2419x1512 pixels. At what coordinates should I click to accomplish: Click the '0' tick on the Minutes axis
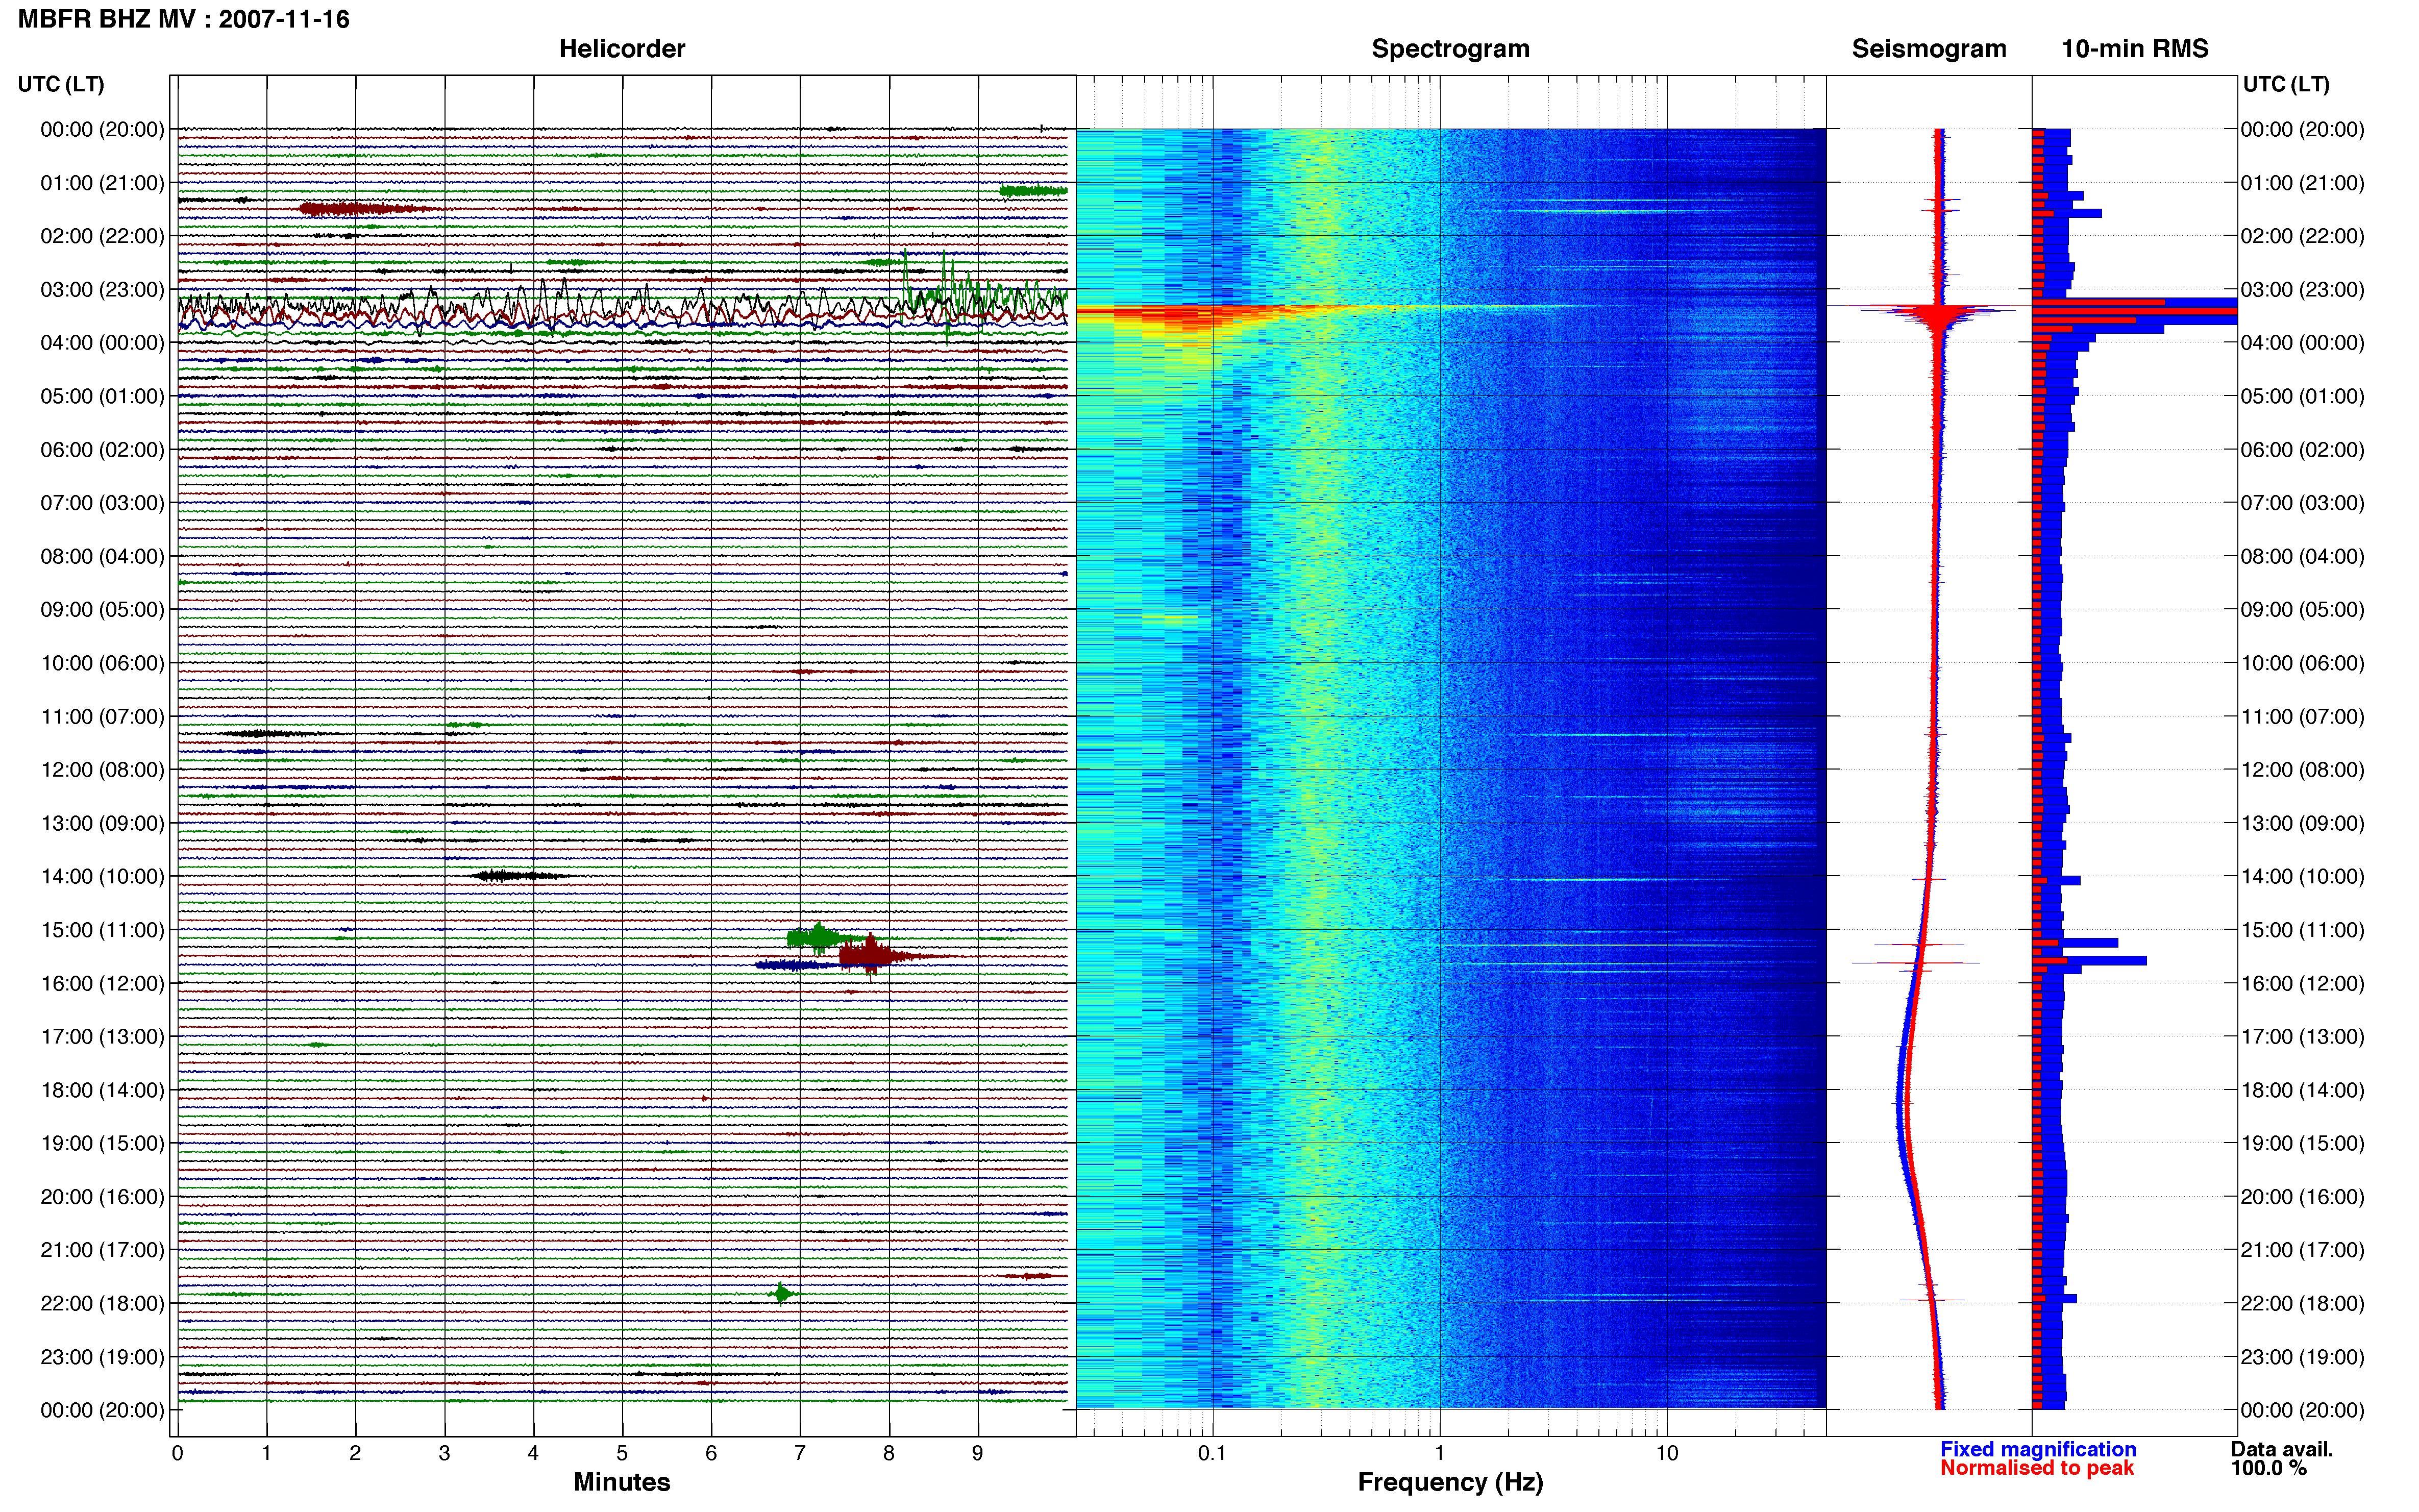(177, 1453)
